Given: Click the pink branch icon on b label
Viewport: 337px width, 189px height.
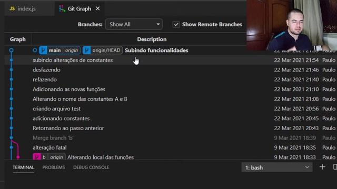Looking at the screenshot, I should click(36, 157).
